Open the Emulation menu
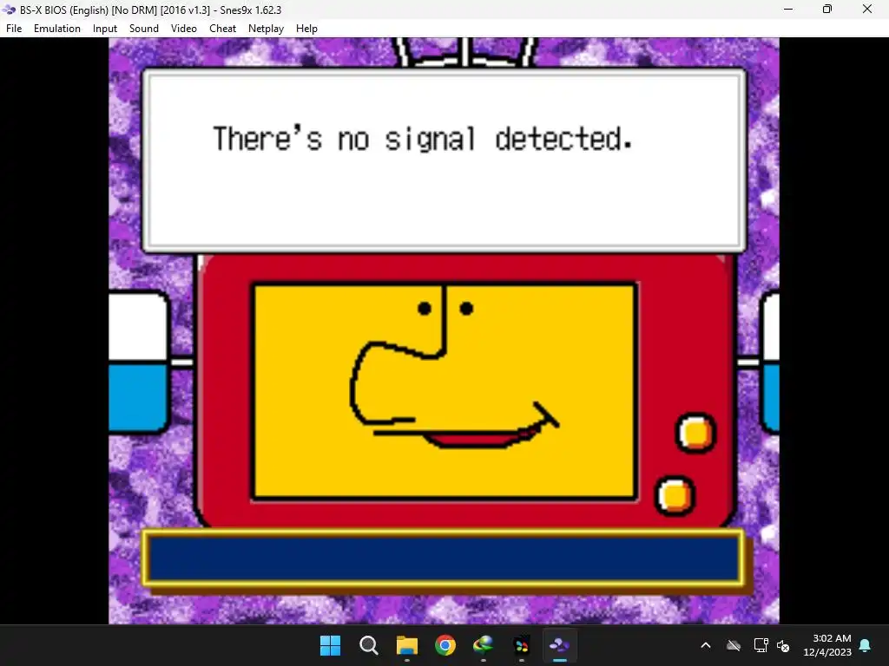This screenshot has width=889, height=666. [56, 29]
